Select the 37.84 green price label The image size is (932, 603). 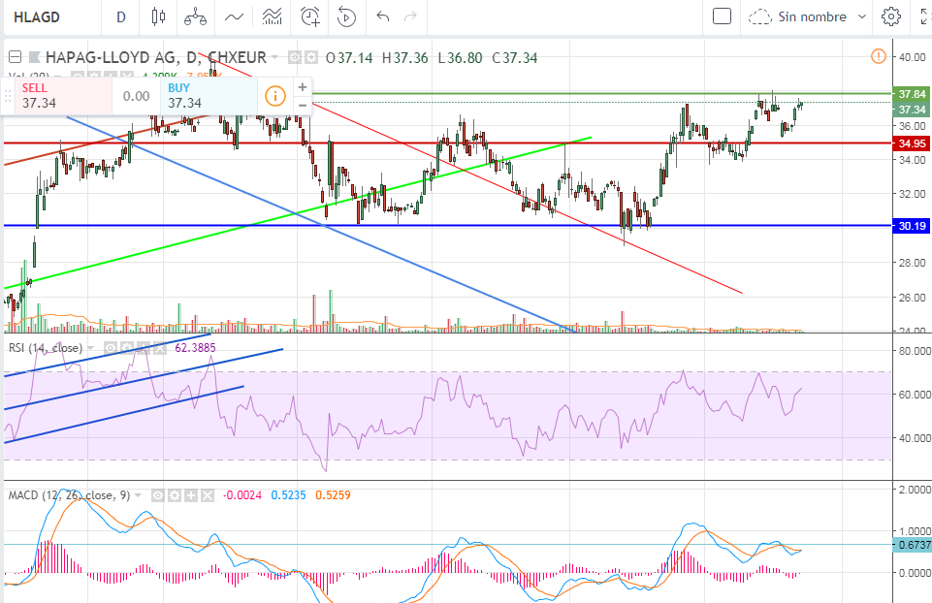tap(912, 94)
